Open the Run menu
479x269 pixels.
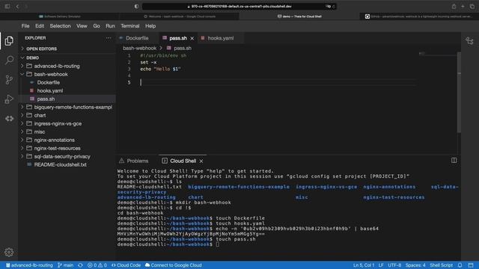(x=110, y=26)
